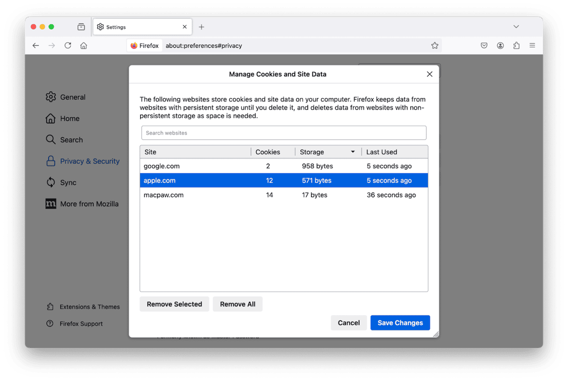Open Search settings category
Viewport: 568px width, 381px height.
(64, 140)
